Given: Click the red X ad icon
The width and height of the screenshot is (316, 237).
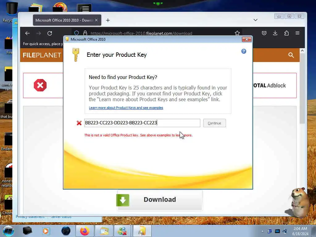Looking at the screenshot, I should pyautogui.click(x=40, y=85).
